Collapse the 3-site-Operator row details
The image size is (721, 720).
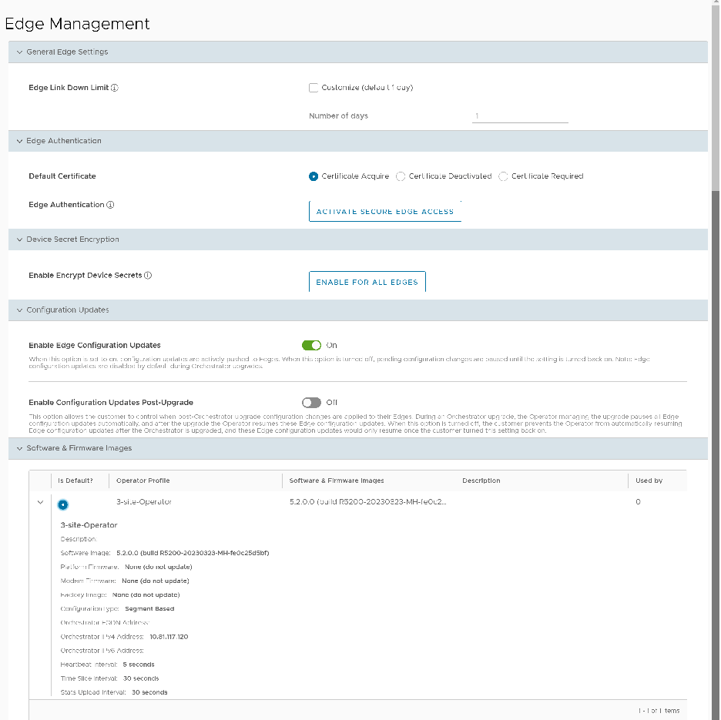click(x=40, y=501)
